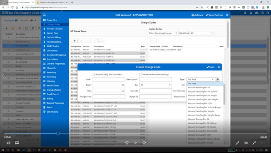Open the Actions menu in header
271x153 pixels.
pos(197,15)
